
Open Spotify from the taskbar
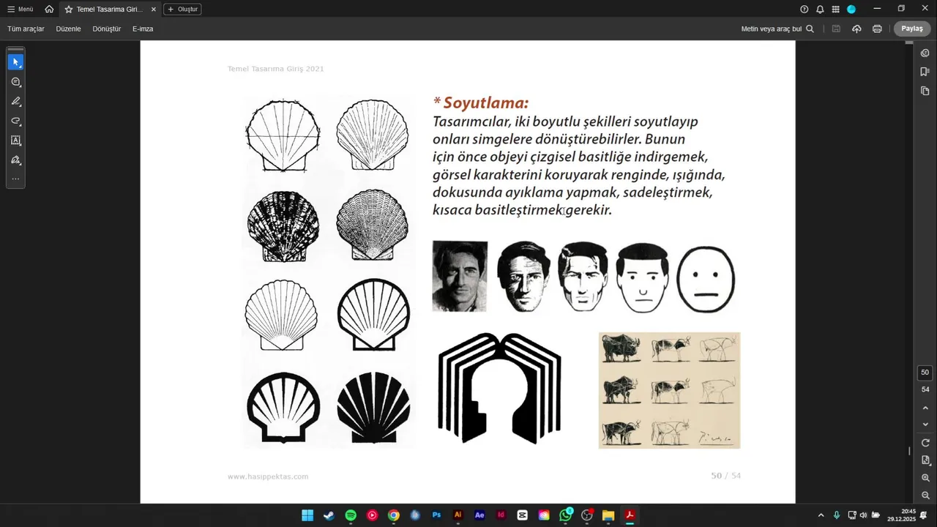pyautogui.click(x=351, y=515)
